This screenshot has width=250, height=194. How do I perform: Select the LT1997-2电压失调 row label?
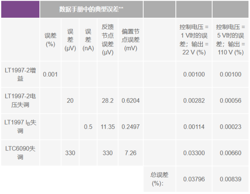(x=20, y=100)
